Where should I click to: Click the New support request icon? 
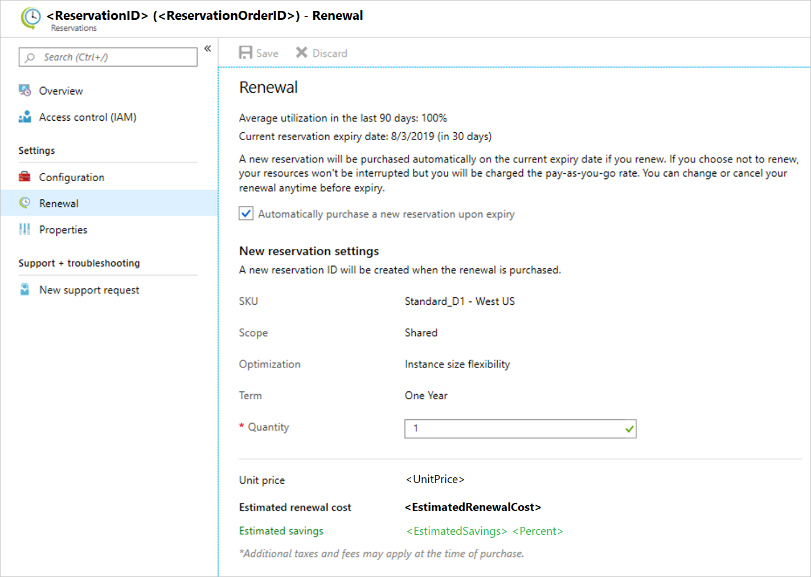(25, 289)
